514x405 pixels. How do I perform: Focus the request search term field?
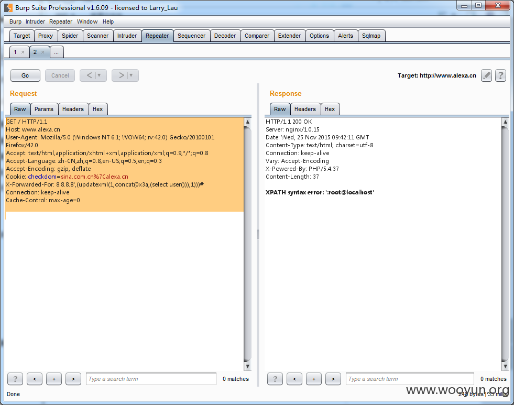[x=151, y=379]
